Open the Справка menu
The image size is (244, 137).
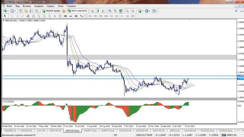pyautogui.click(x=71, y=6)
